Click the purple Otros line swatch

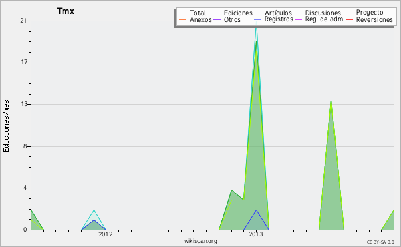click(x=217, y=19)
